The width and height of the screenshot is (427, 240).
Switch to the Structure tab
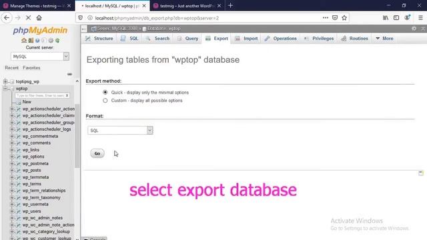click(99, 39)
